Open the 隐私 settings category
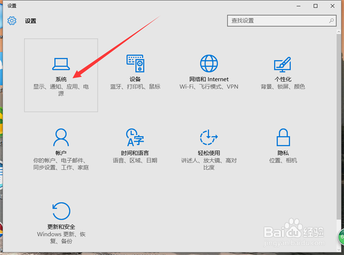The width and height of the screenshot is (344, 255). tap(282, 145)
